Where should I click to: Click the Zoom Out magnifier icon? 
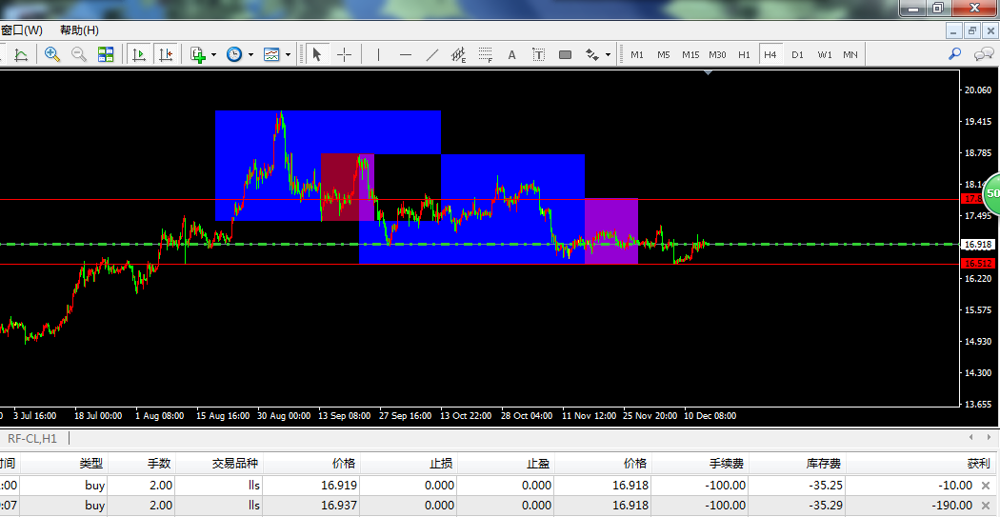(79, 54)
